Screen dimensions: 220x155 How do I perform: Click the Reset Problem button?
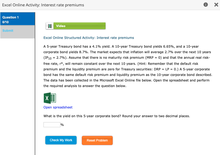tap(97, 140)
